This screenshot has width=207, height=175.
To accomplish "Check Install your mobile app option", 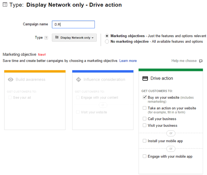I will point(144,141).
